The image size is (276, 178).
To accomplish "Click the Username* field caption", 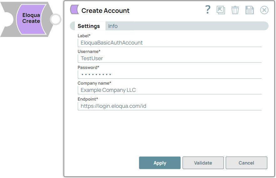I will 89,51.
